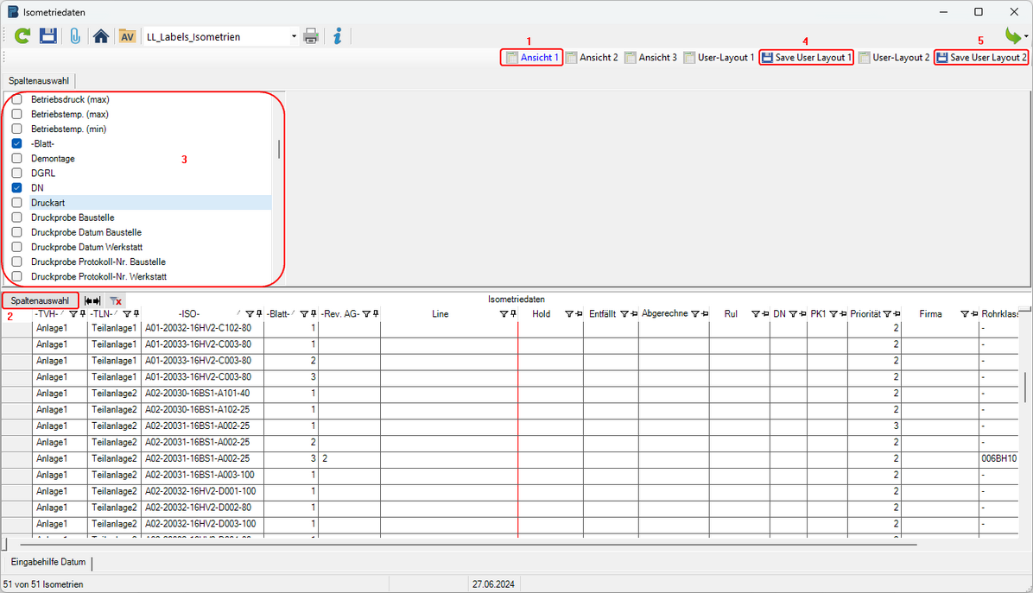Uncheck the DN column checkbox
The image size is (1033, 593).
16,187
